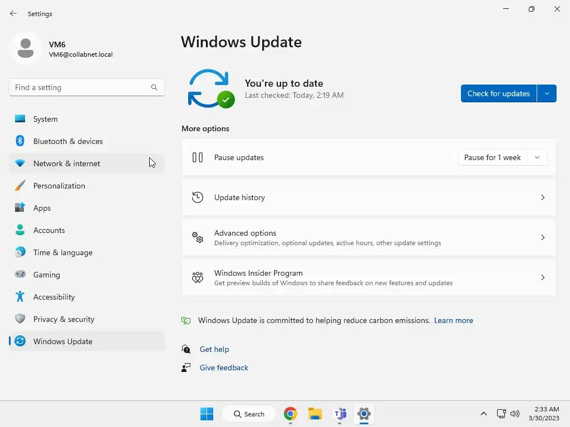
Task: Show hidden system tray icons
Action: coord(484,414)
